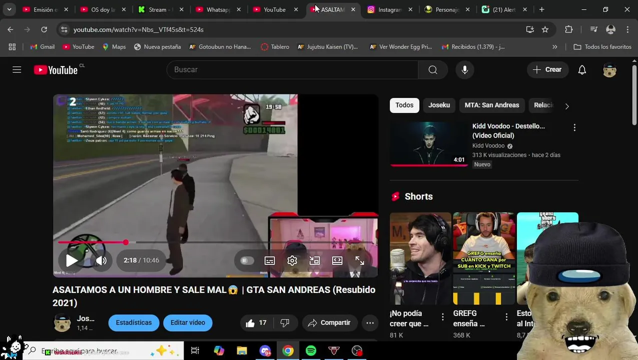Viewport: 638px width, 360px height.
Task: Open the Gmail bookmark
Action: pyautogui.click(x=42, y=46)
